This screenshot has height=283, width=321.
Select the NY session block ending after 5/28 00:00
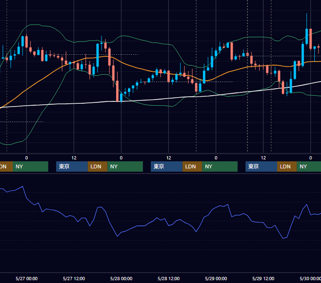[125, 166]
